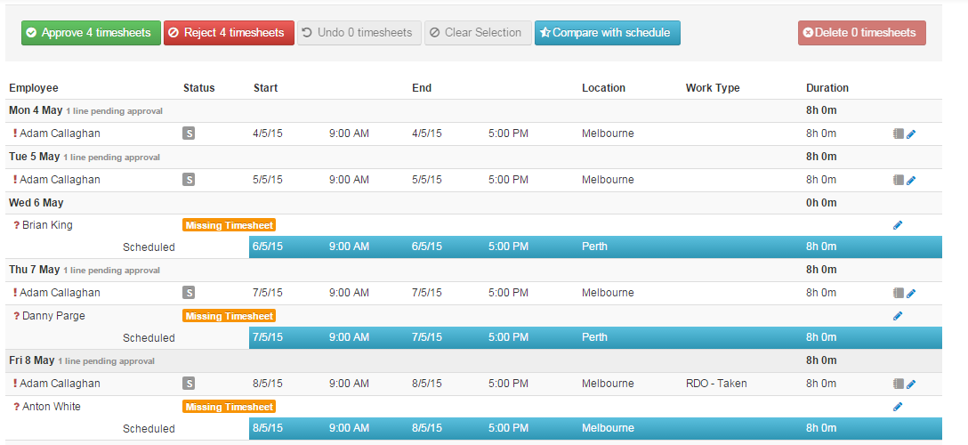The image size is (968, 445).
Task: Click pencil icon for Brian King's missing timesheet
Action: 898,225
